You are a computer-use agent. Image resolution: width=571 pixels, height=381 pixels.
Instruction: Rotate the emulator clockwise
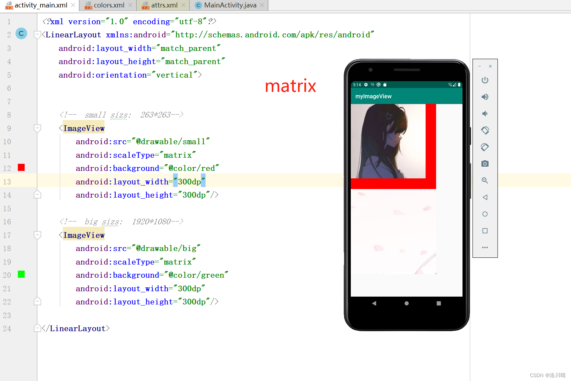click(x=485, y=147)
